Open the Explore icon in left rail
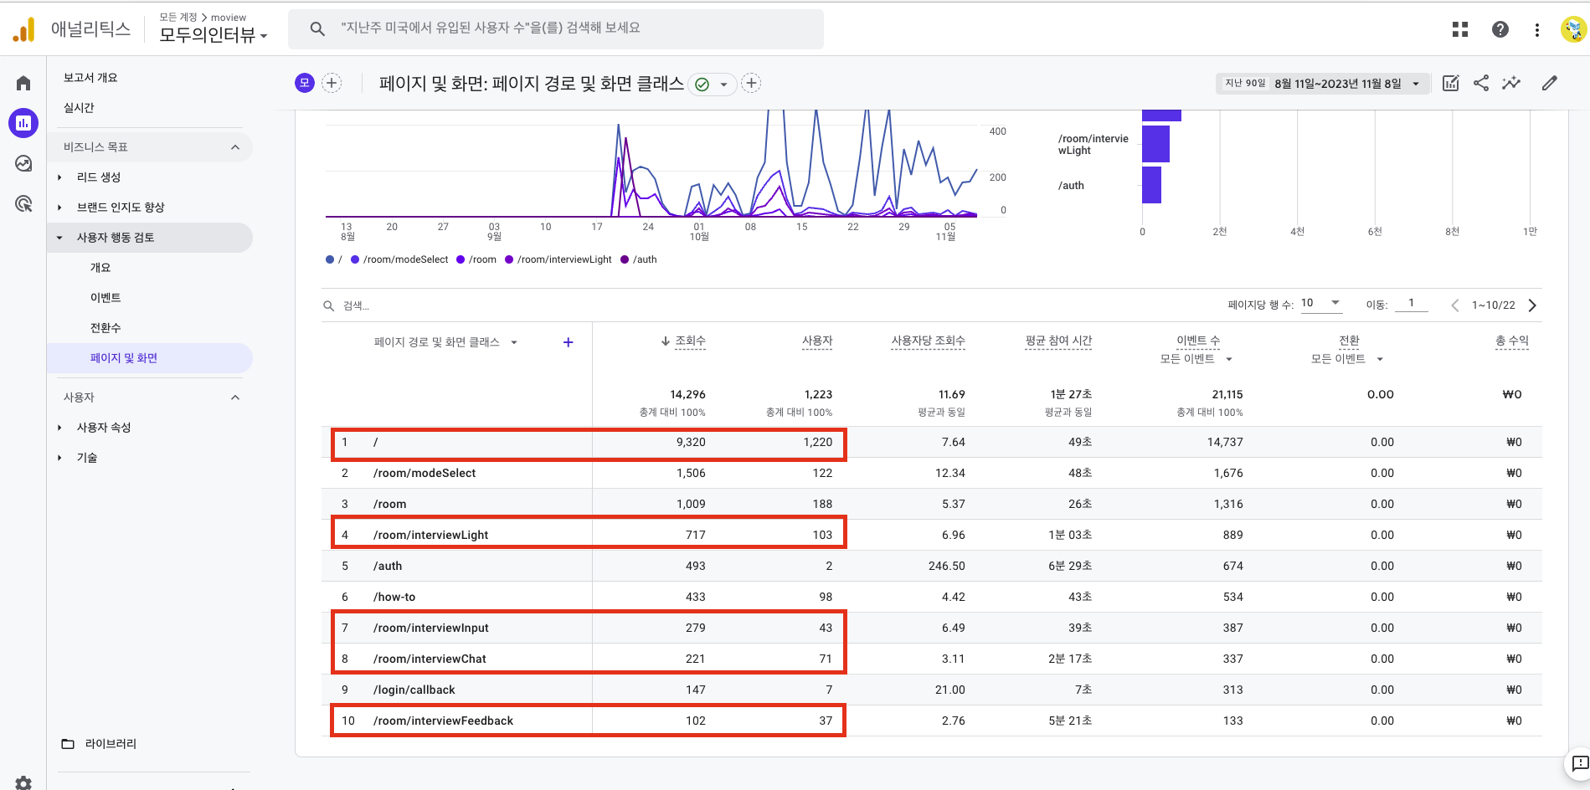This screenshot has width=1590, height=790. pyautogui.click(x=23, y=163)
